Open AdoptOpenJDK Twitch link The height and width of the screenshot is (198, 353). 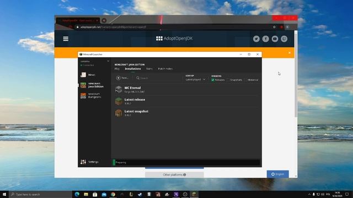pyautogui.click(x=284, y=39)
